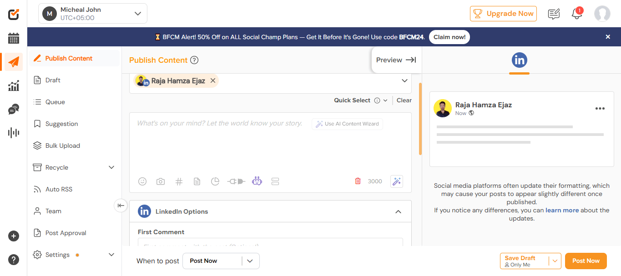The height and width of the screenshot is (276, 621).
Task: Close the BFCM promo banner
Action: (608, 37)
